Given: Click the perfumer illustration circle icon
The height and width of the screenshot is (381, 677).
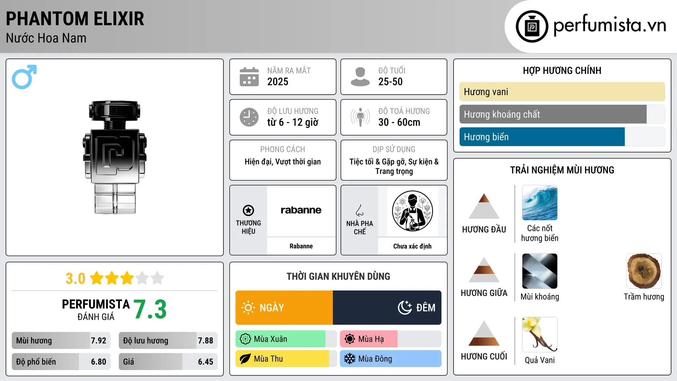Looking at the screenshot, I should pyautogui.click(x=412, y=211).
